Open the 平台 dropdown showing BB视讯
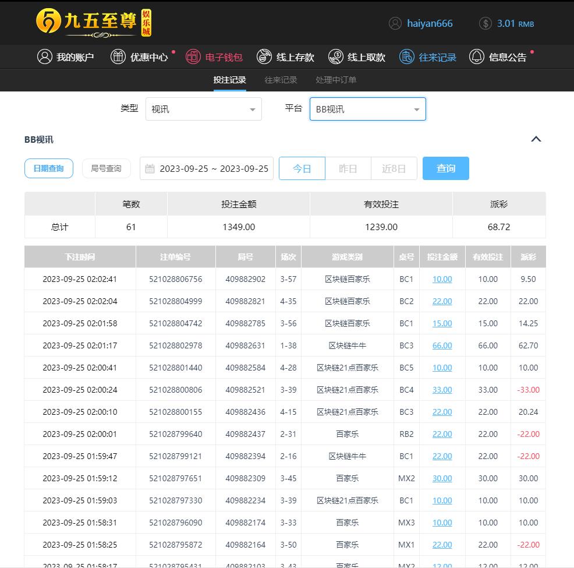The image size is (574, 568). coord(367,109)
